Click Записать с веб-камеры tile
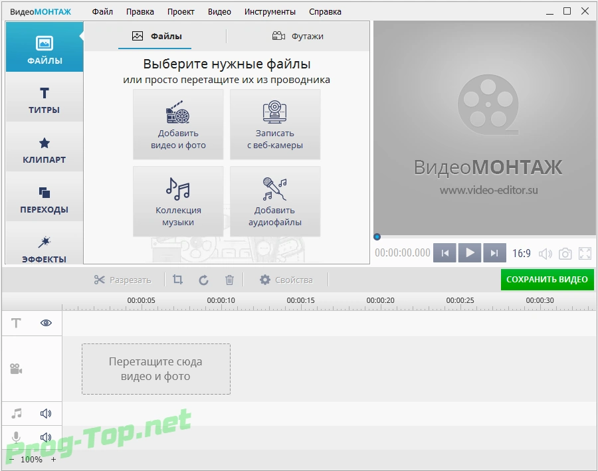The height and width of the screenshot is (471, 598). click(x=275, y=124)
